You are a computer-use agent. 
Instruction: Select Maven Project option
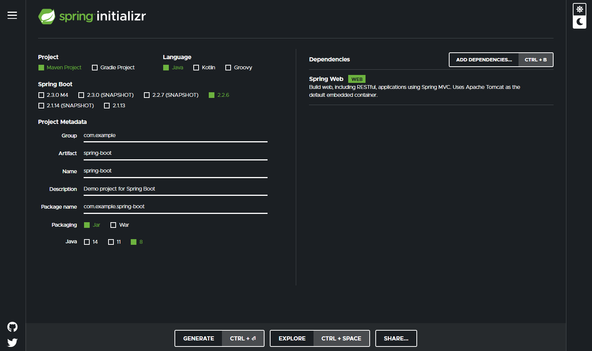[x=60, y=67]
